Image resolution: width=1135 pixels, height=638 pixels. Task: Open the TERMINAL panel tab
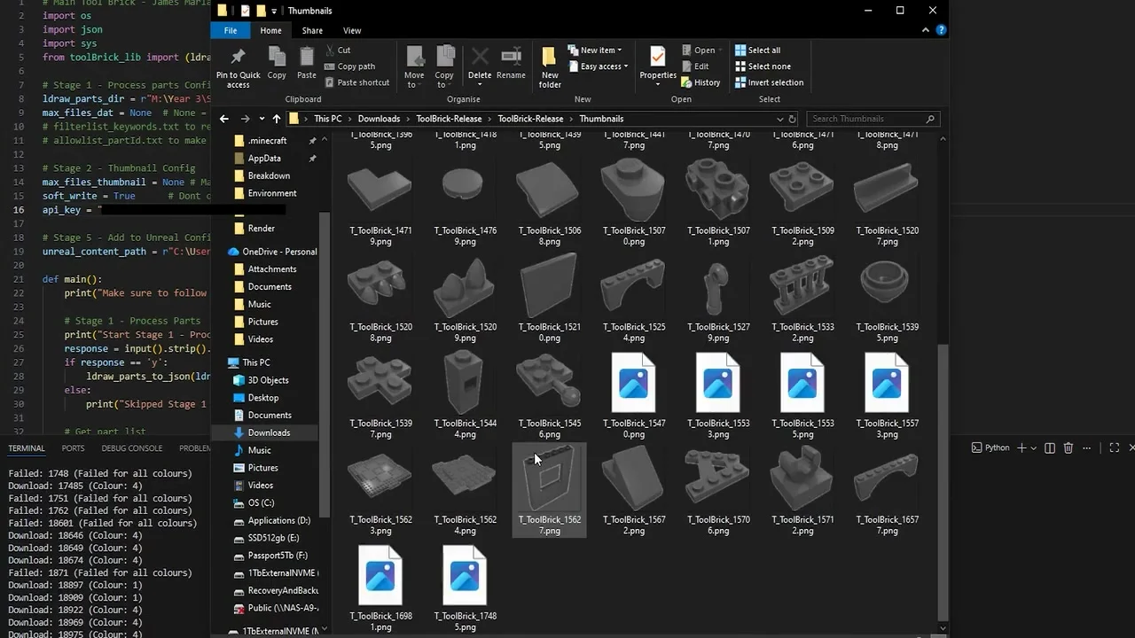27,448
